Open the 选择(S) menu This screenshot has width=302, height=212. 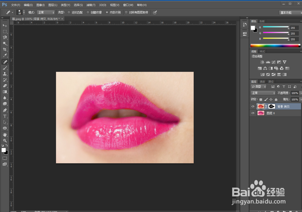click(78, 5)
